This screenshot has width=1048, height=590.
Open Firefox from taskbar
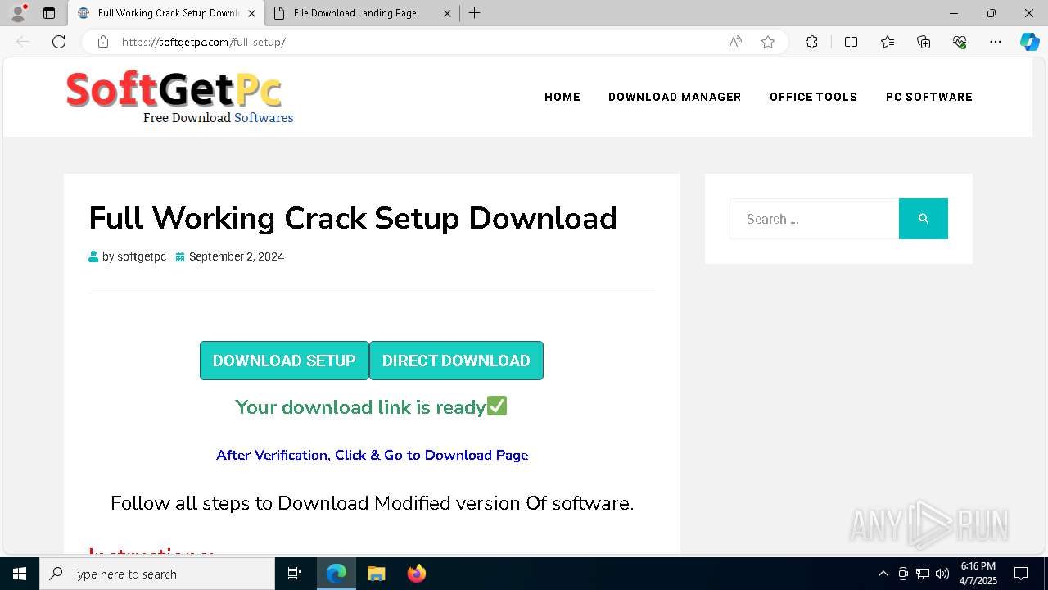[417, 574]
